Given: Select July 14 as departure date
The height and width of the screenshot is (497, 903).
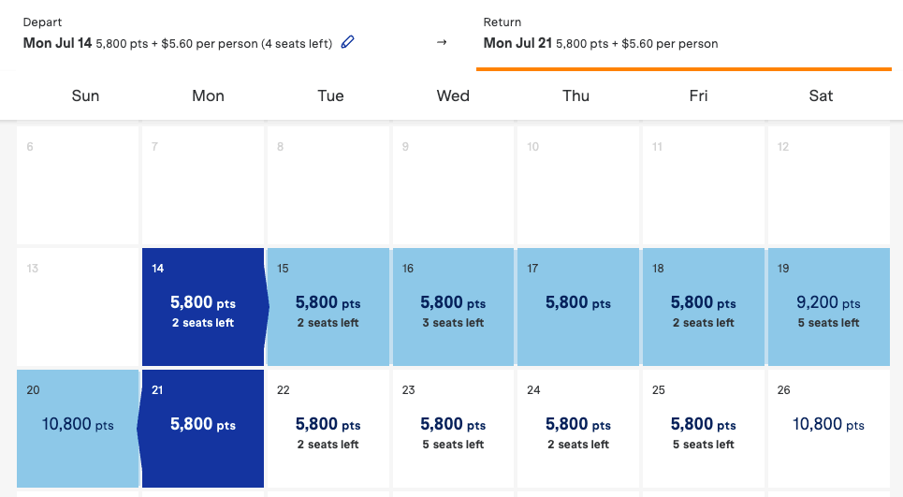Looking at the screenshot, I should 203,306.
